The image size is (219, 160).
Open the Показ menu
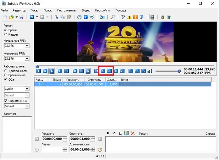34,10
